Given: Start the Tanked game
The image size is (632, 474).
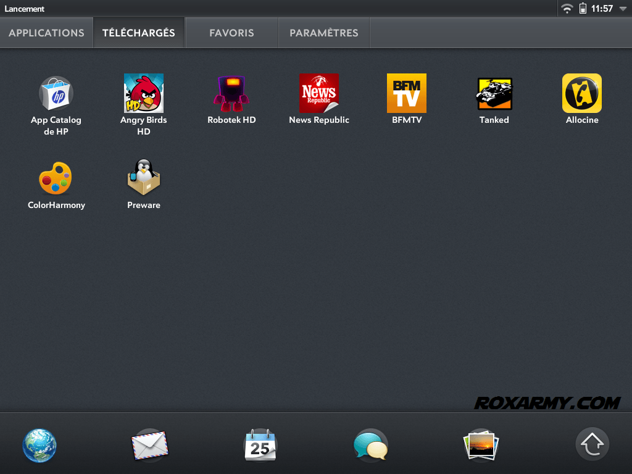Looking at the screenshot, I should click(494, 94).
